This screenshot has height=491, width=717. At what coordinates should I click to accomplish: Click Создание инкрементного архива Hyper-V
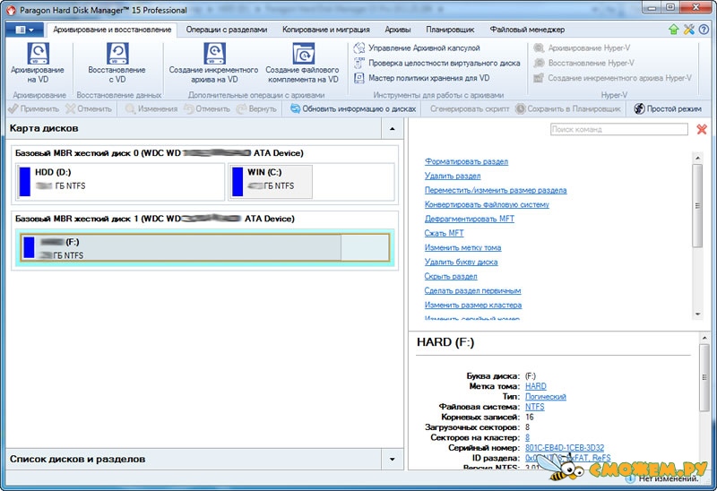(x=613, y=78)
